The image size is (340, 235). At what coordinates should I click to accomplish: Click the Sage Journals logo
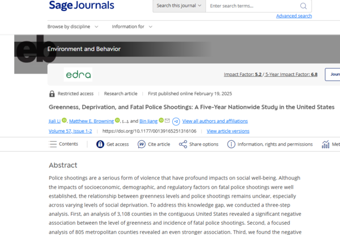pyautogui.click(x=82, y=6)
